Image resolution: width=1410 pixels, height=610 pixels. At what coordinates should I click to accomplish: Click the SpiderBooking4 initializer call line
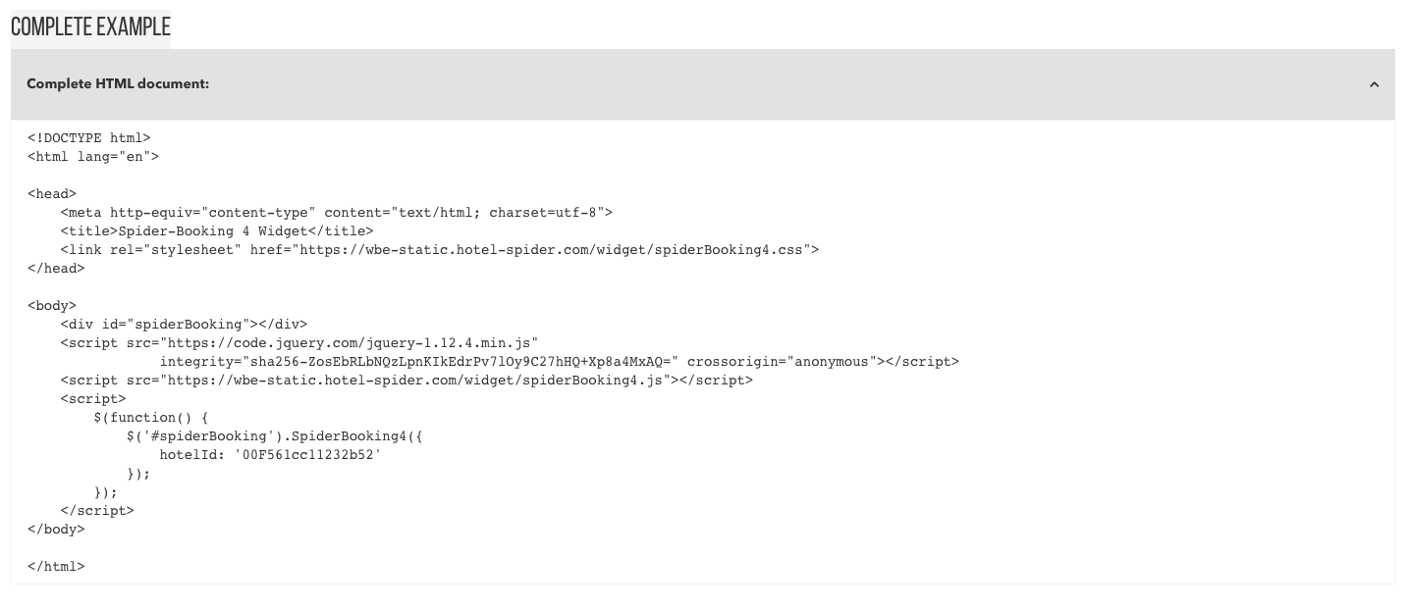click(275, 436)
